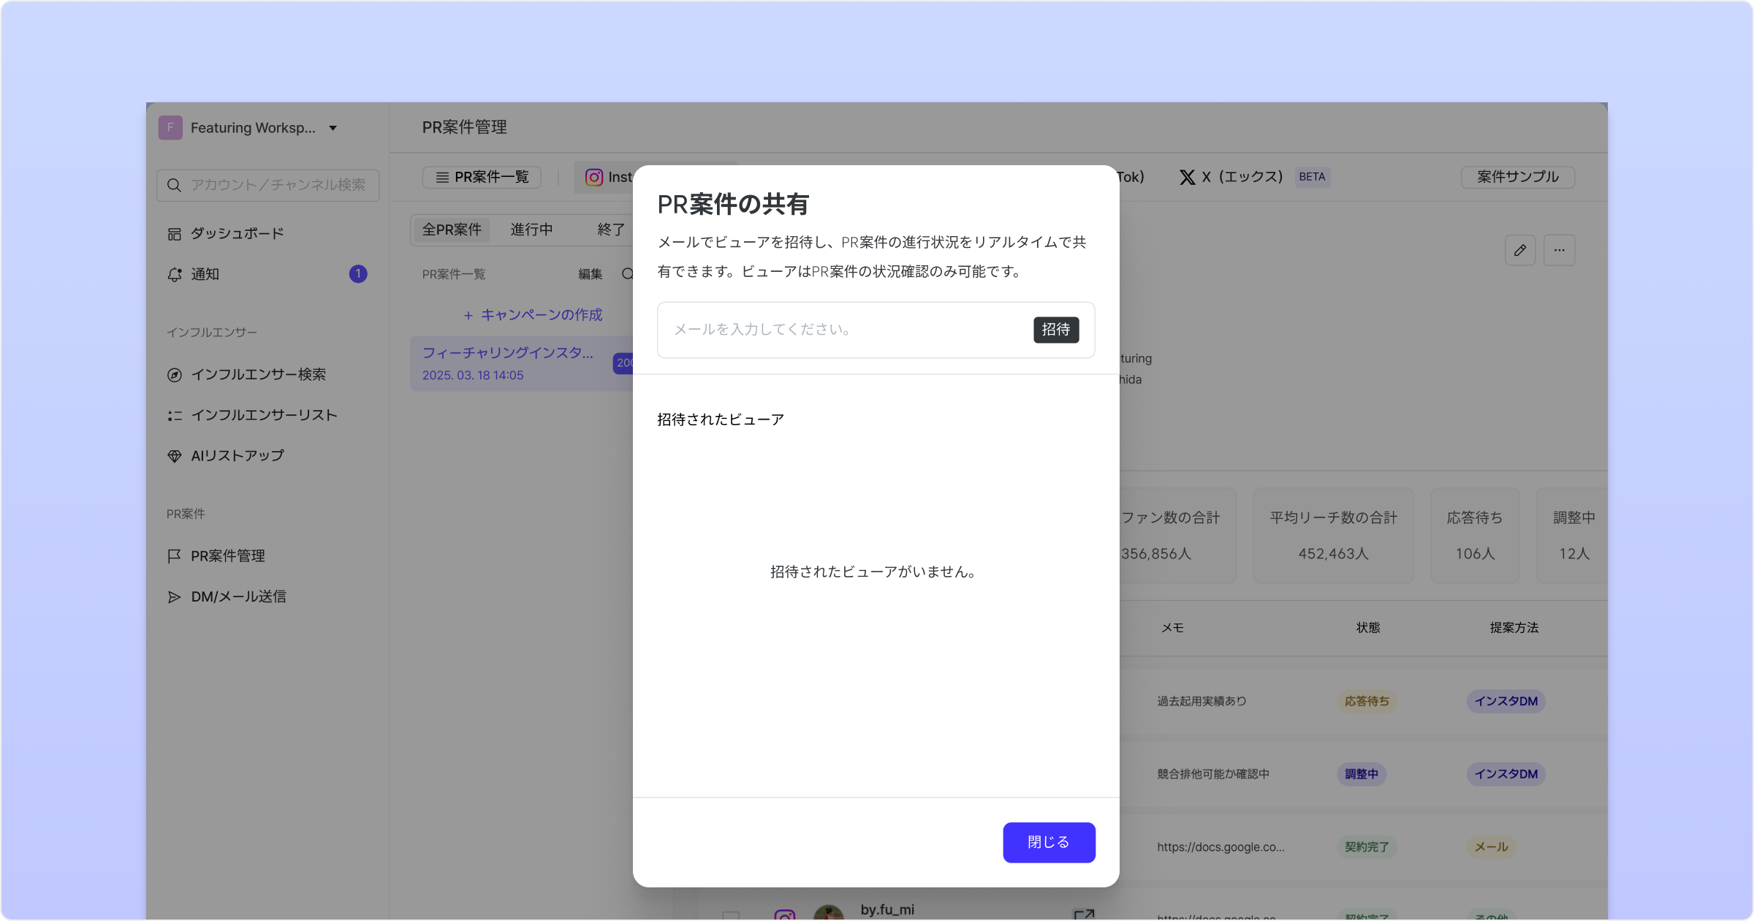Click the pencil edit icon button

click(1520, 250)
